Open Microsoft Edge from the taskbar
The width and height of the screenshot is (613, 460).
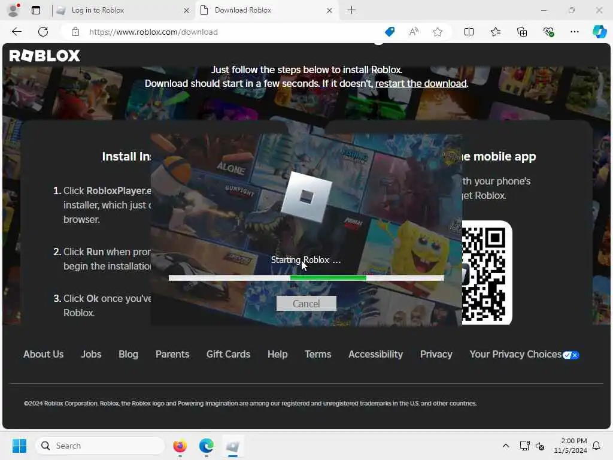207,446
